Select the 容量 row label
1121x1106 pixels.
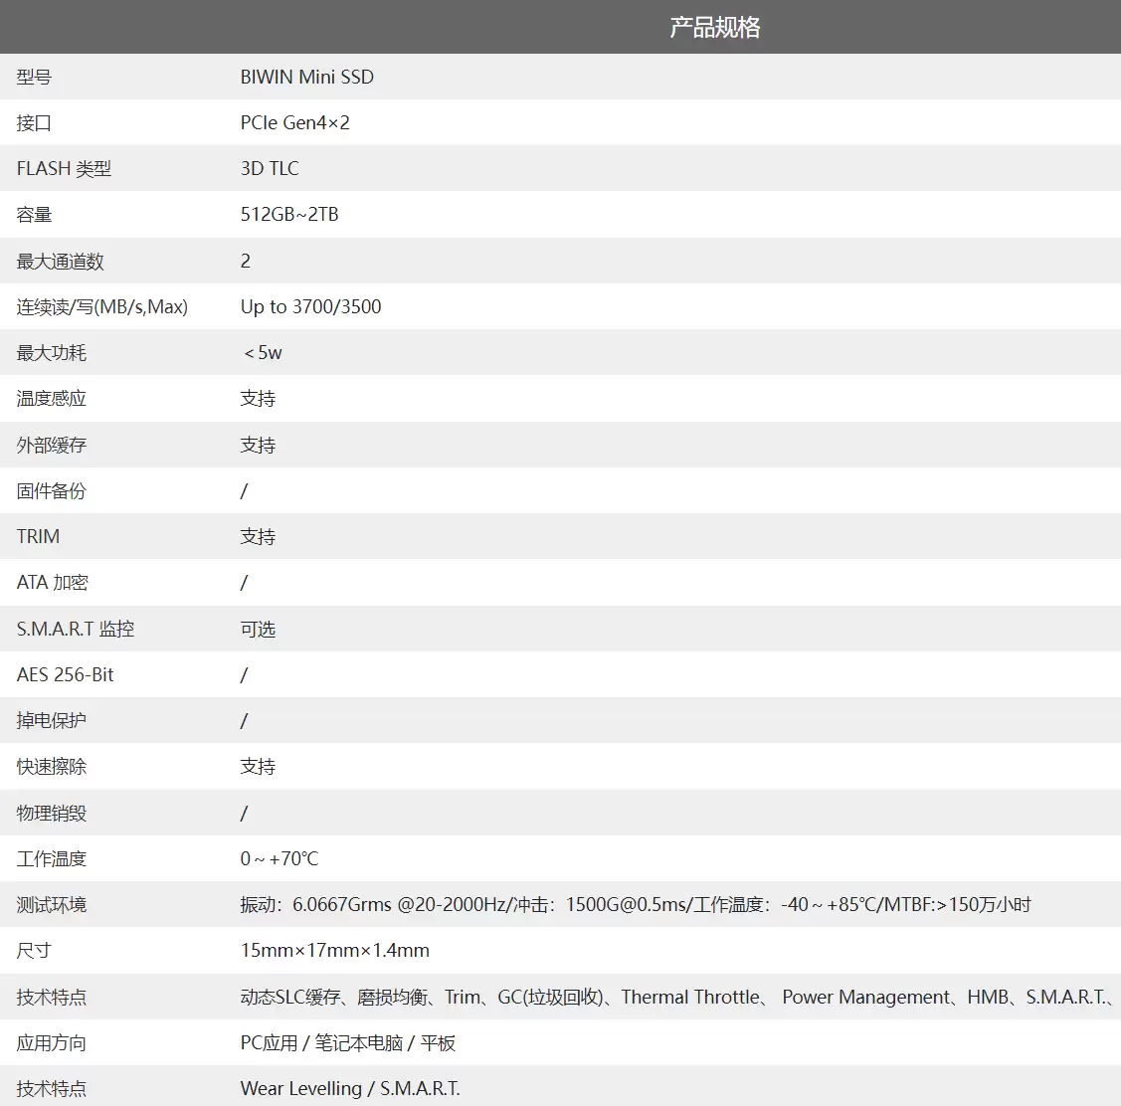(34, 214)
